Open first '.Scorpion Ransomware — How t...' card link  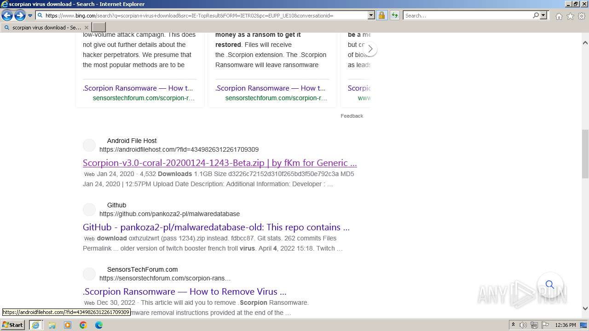click(x=138, y=88)
